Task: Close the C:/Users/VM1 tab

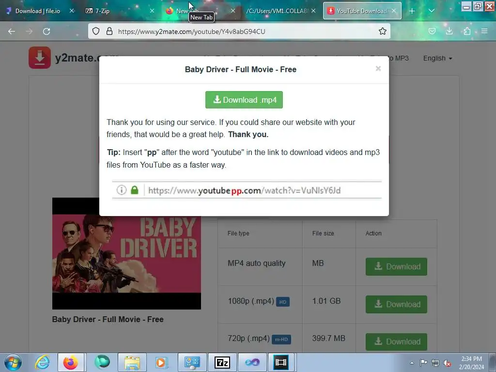Action: click(313, 11)
